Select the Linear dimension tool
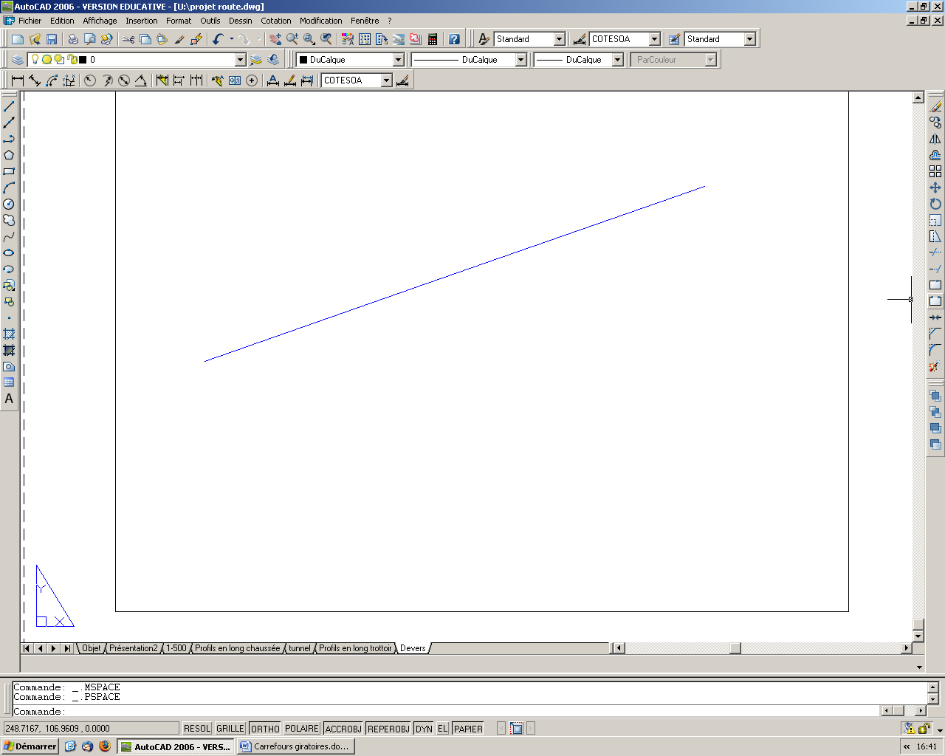Screen dimensions: 945x756 (18, 80)
